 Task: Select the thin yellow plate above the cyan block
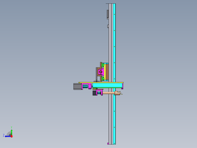click(101, 83)
